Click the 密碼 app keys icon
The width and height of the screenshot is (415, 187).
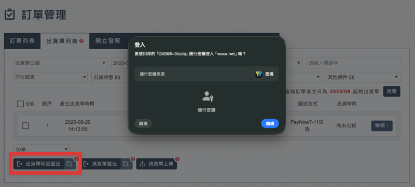click(259, 74)
